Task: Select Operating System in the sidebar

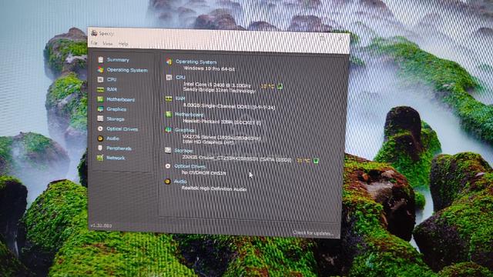Action: pyautogui.click(x=127, y=70)
